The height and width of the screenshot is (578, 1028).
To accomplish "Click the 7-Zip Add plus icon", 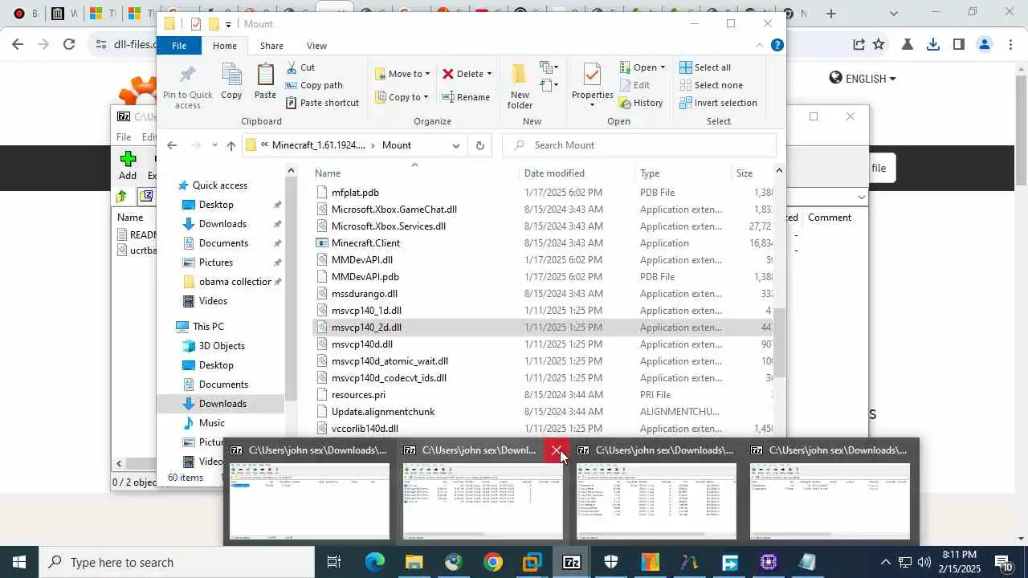I will pos(128,165).
